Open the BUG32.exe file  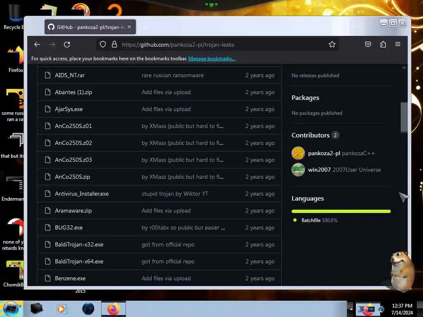coord(69,227)
